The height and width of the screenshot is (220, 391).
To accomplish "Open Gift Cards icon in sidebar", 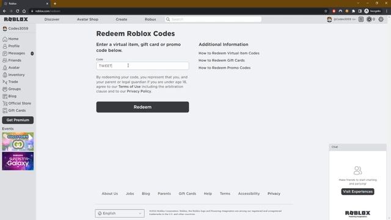I will click(x=5, y=111).
